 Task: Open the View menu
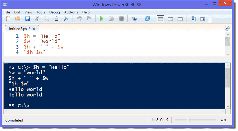click(x=28, y=12)
